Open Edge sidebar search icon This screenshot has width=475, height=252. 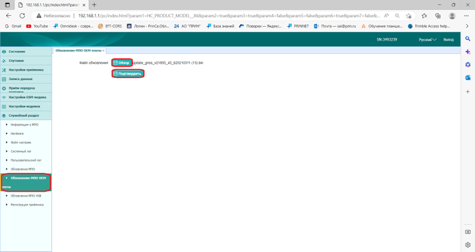[x=468, y=39]
